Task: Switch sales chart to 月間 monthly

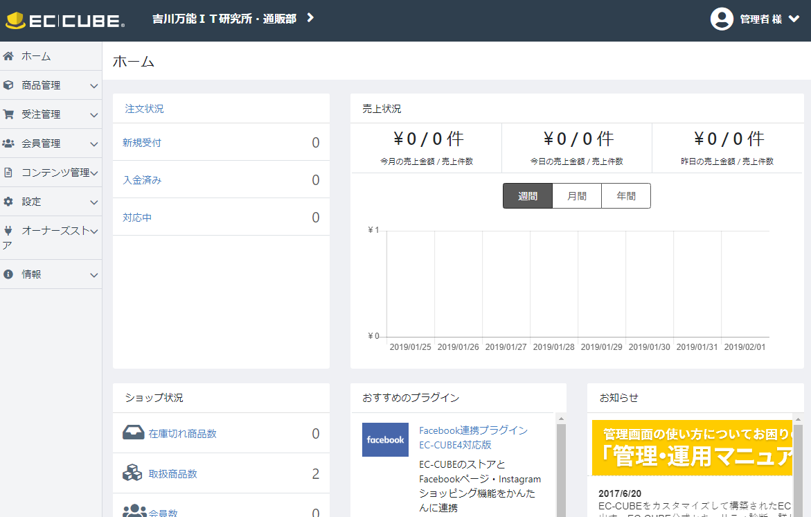Action: [x=577, y=196]
